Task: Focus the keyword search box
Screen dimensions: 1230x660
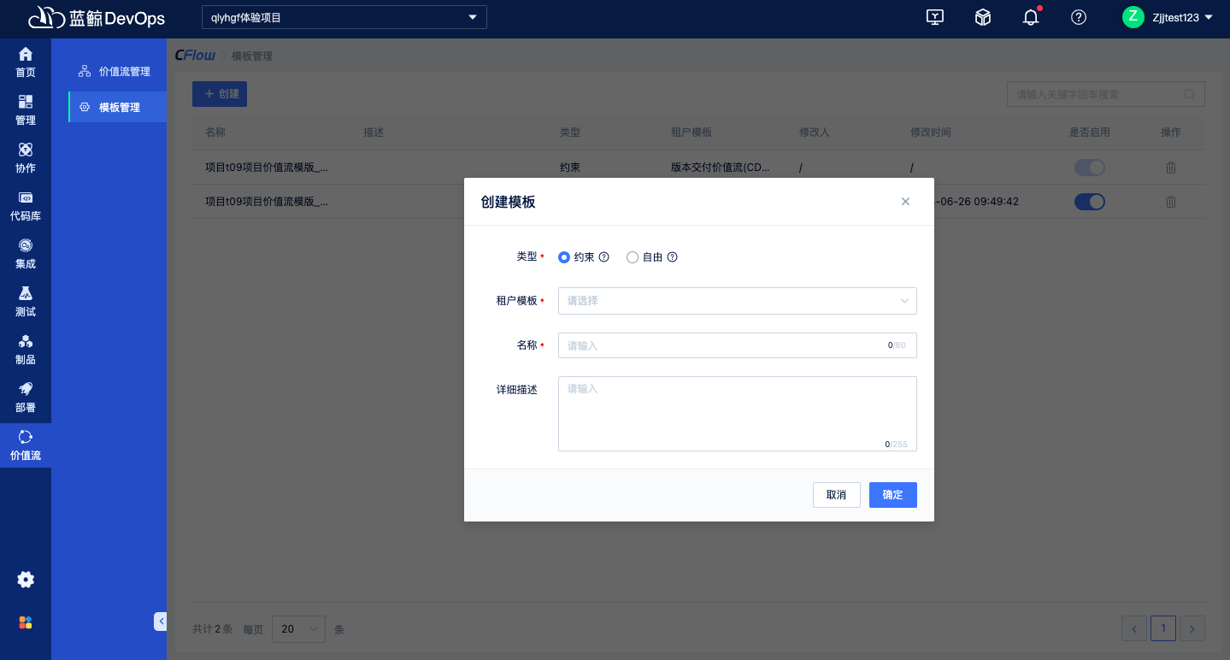Action: (1106, 94)
